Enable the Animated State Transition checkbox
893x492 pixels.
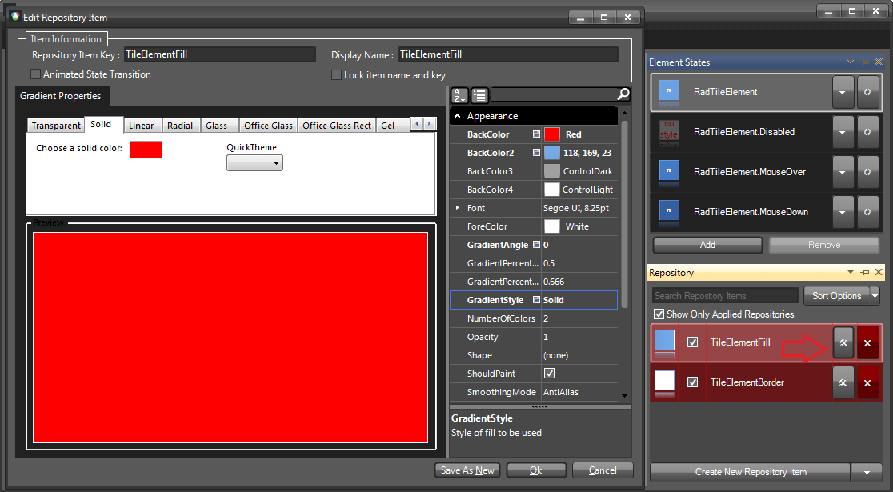(x=35, y=74)
